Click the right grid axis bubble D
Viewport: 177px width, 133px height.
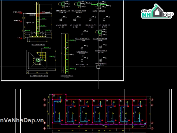click(x=152, y=100)
